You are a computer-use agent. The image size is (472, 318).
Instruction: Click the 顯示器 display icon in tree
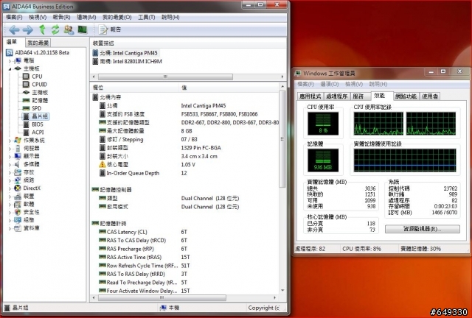click(x=18, y=156)
